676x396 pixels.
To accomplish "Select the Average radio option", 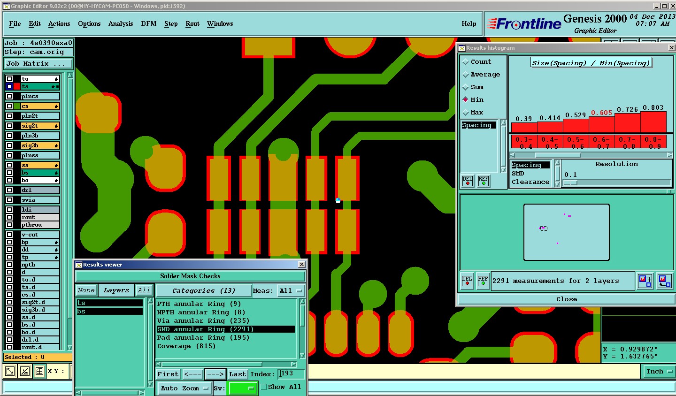I will tap(466, 75).
